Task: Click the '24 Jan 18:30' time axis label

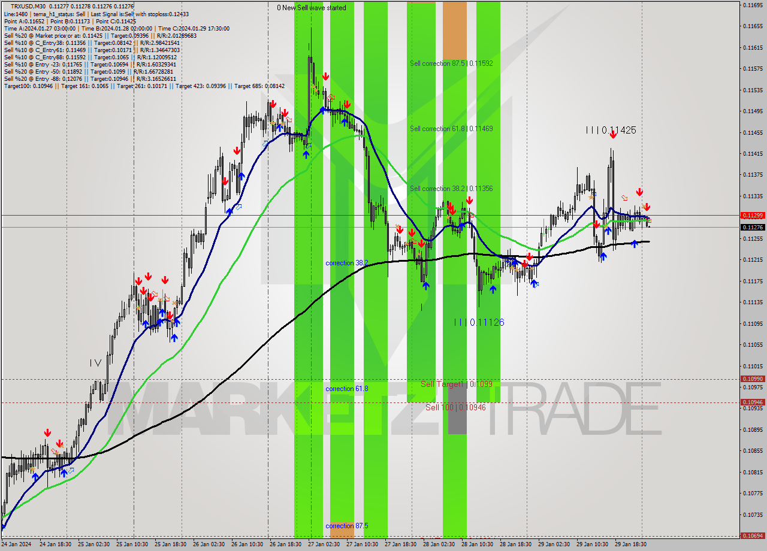Action: [56, 544]
